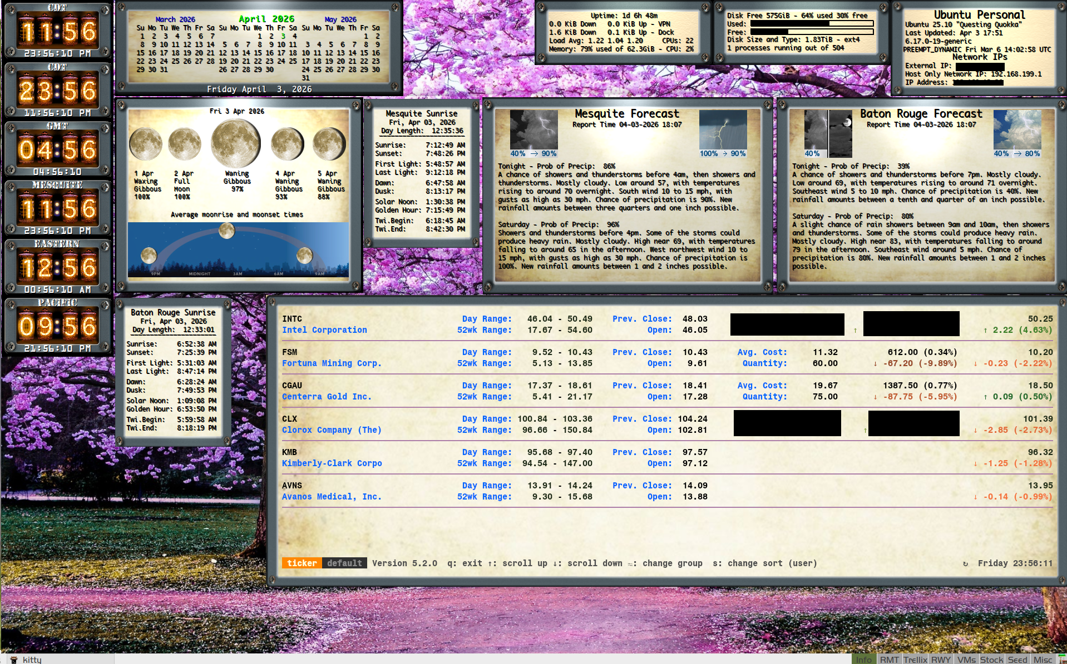Image resolution: width=1067 pixels, height=664 pixels.
Task: Select the RMT workspace tab
Action: point(889,660)
